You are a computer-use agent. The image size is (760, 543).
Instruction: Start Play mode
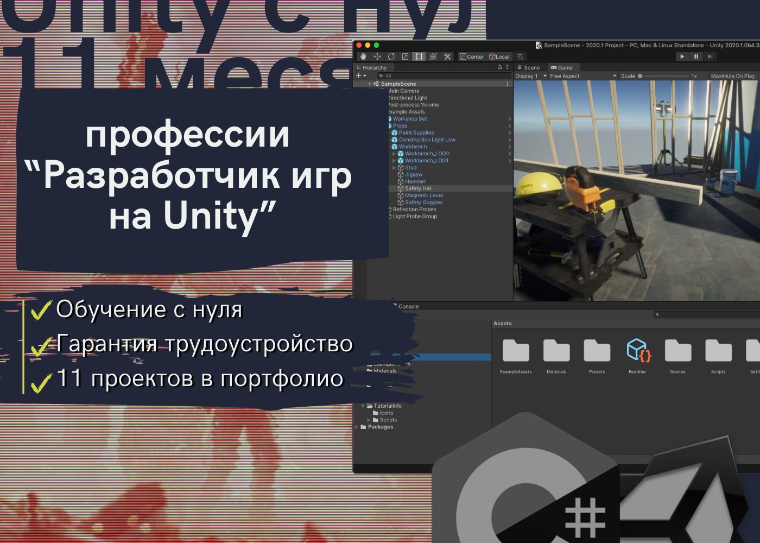[x=682, y=56]
